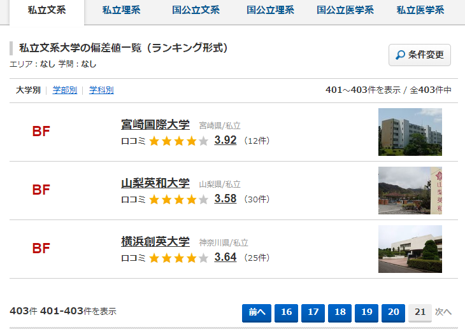Click the 学部別 link
The width and height of the screenshot is (465, 334).
pos(64,90)
